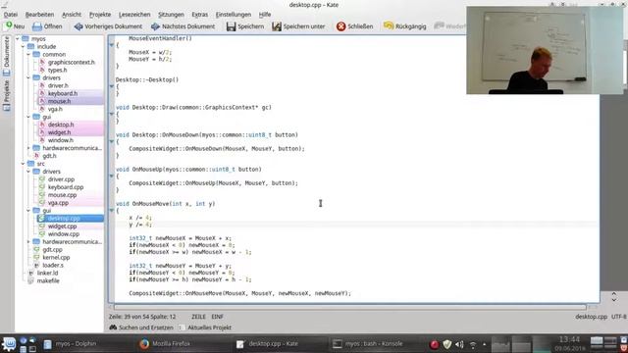Screen dimensions: 628x353
Task: Open window.cpp file
Action: tap(63, 234)
